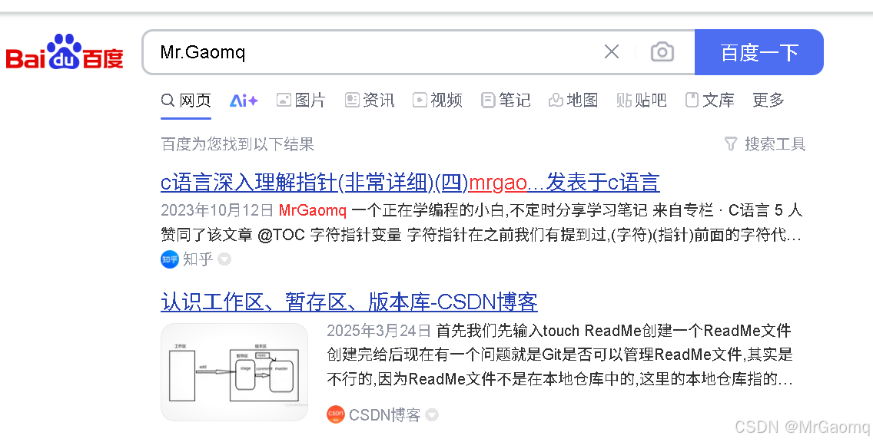Open the 搜索工具 filter
Viewport: 873px width, 442px height.
(x=765, y=144)
